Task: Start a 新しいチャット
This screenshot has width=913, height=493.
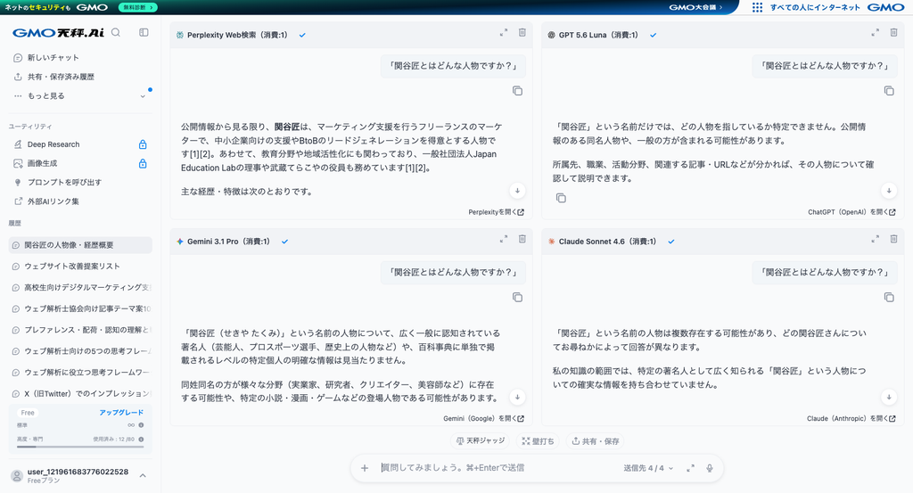Action: pyautogui.click(x=80, y=58)
